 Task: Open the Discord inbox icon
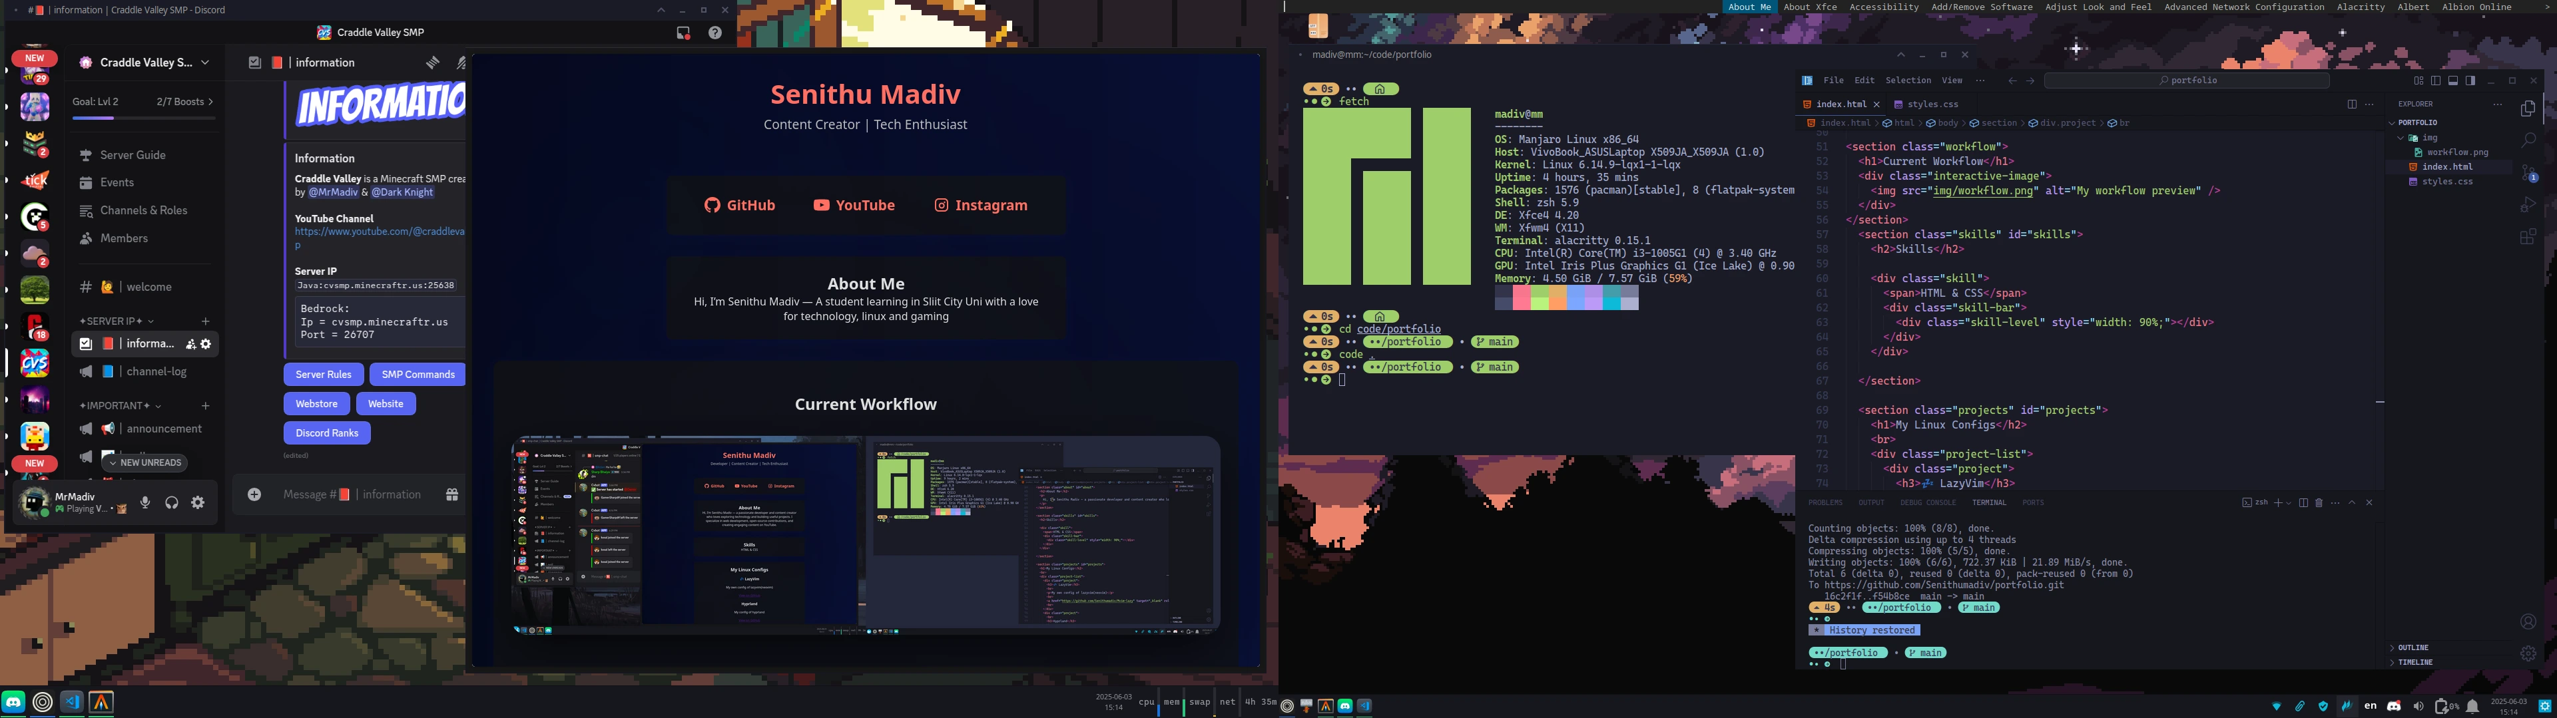[x=683, y=33]
